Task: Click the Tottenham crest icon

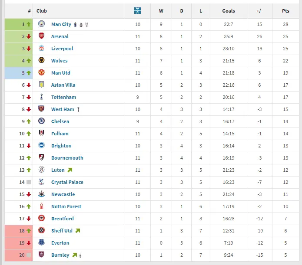Action: coord(41,97)
